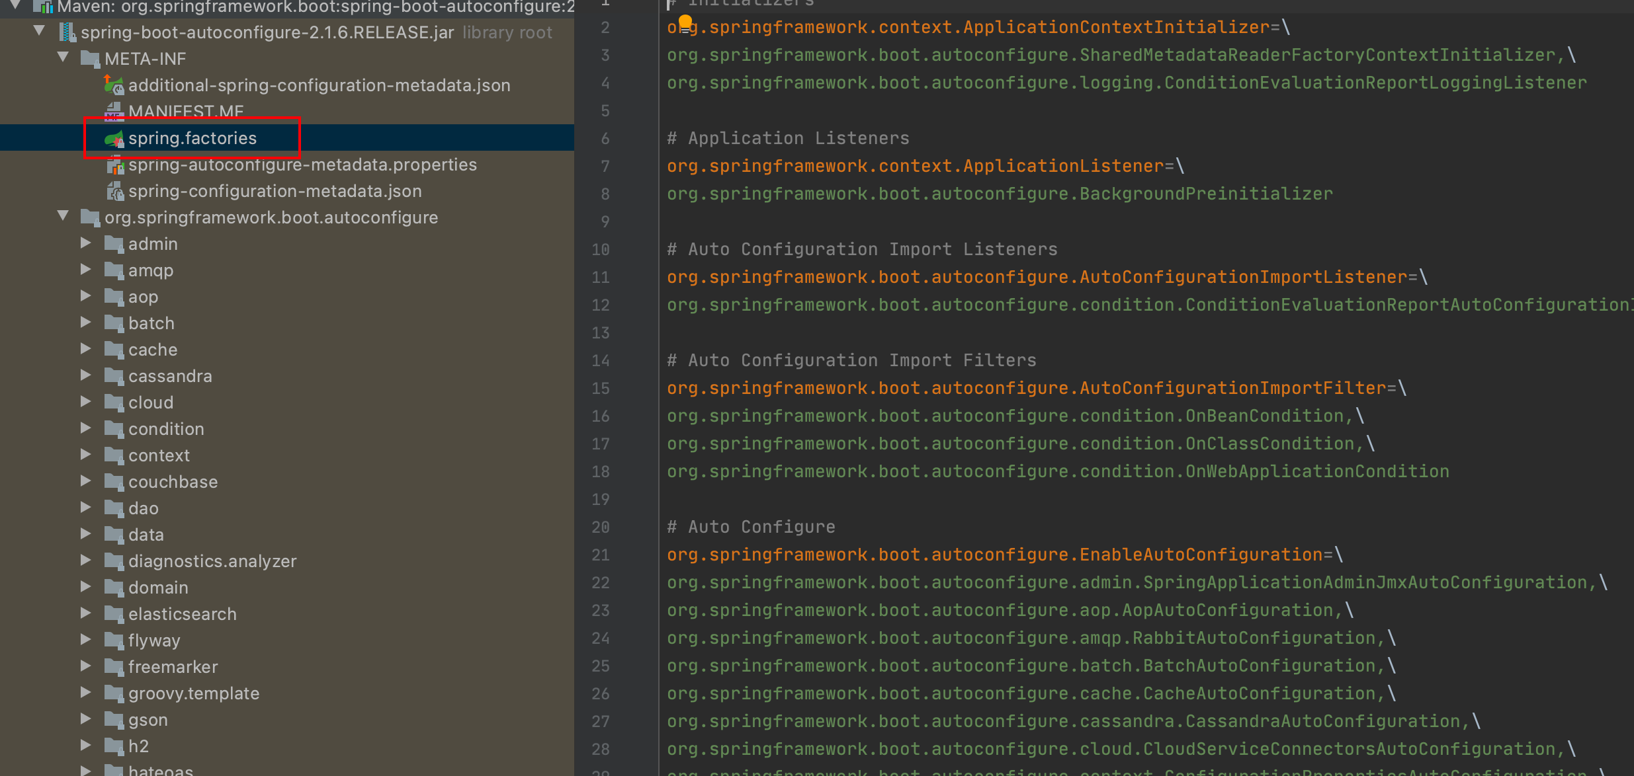
Task: Click the SharedMetadataReaderFactoryContextInitializer value
Action: tap(1111, 55)
